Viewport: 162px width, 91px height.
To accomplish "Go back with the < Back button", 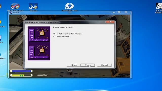I will (74, 65).
